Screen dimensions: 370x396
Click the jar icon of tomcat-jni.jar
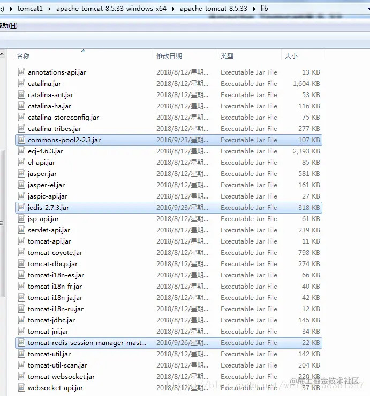tap(21, 332)
